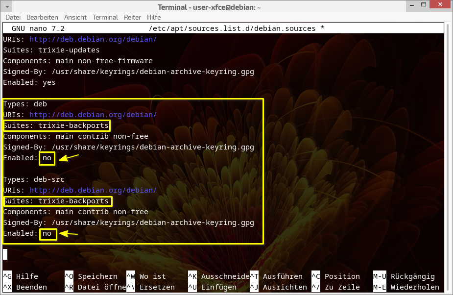The height and width of the screenshot is (295, 453).
Task: Click the Signed-By line under Types: deb
Action: (x=129, y=147)
